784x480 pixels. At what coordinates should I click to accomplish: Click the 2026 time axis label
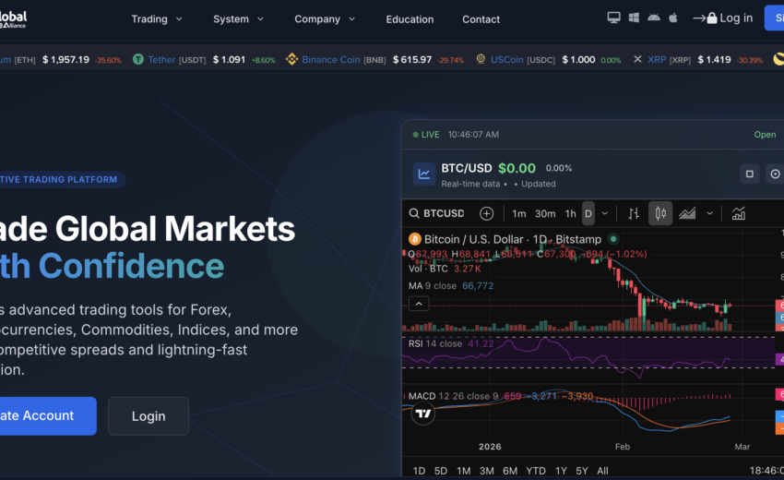pyautogui.click(x=490, y=447)
